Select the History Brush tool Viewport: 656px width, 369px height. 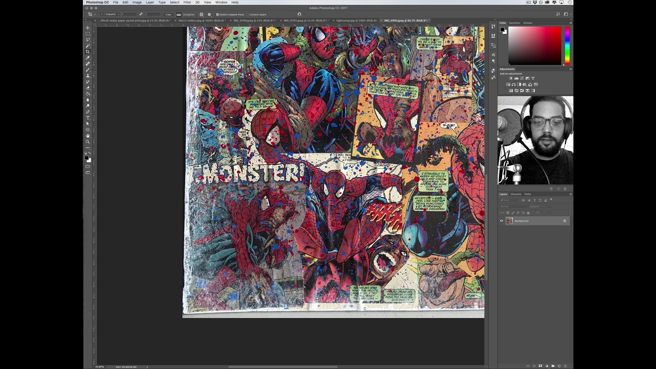pos(88,81)
